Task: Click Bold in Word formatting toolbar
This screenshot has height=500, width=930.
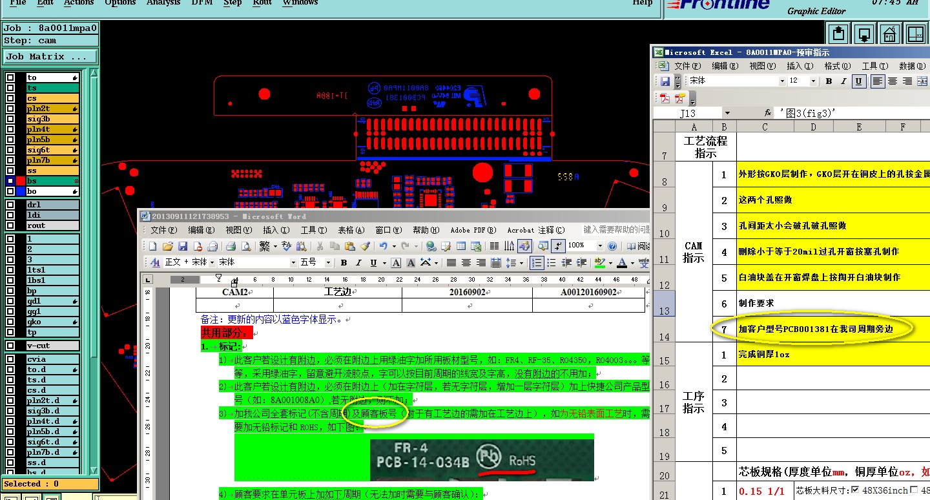Action: (x=344, y=263)
